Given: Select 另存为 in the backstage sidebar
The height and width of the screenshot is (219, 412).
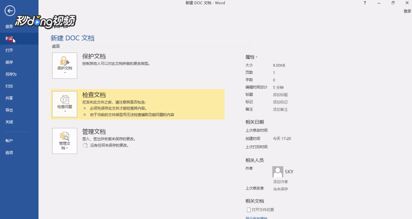Looking at the screenshot, I should 19,74.
